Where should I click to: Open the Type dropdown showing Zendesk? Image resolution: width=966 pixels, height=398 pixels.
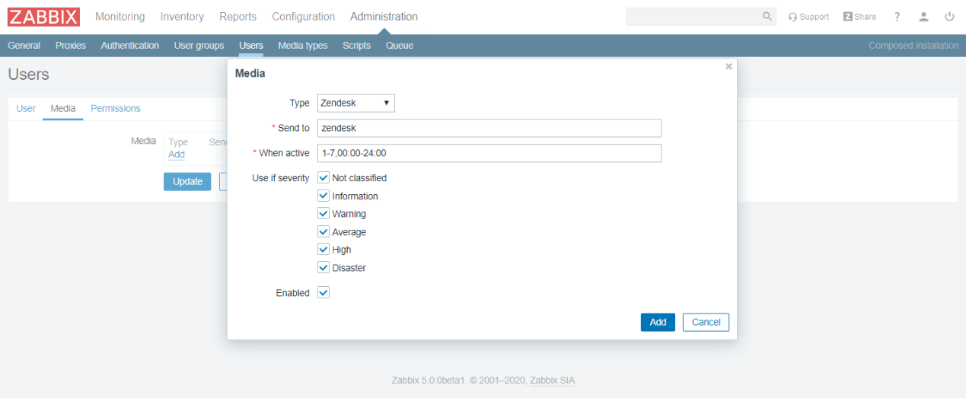click(x=355, y=103)
